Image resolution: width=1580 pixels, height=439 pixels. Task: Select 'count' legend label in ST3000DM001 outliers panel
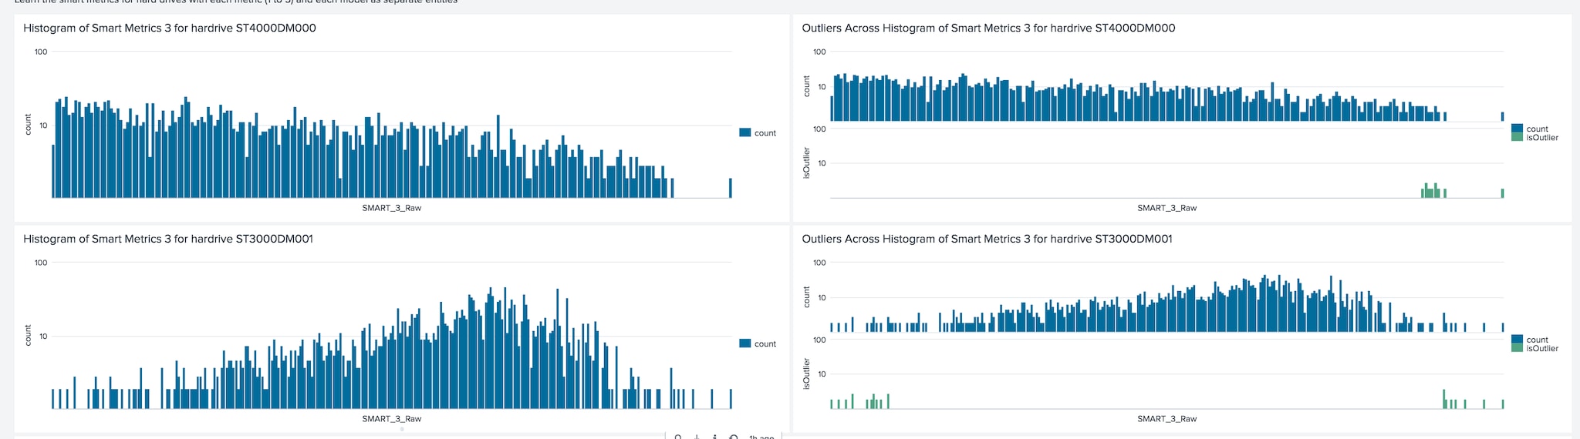pos(1538,340)
